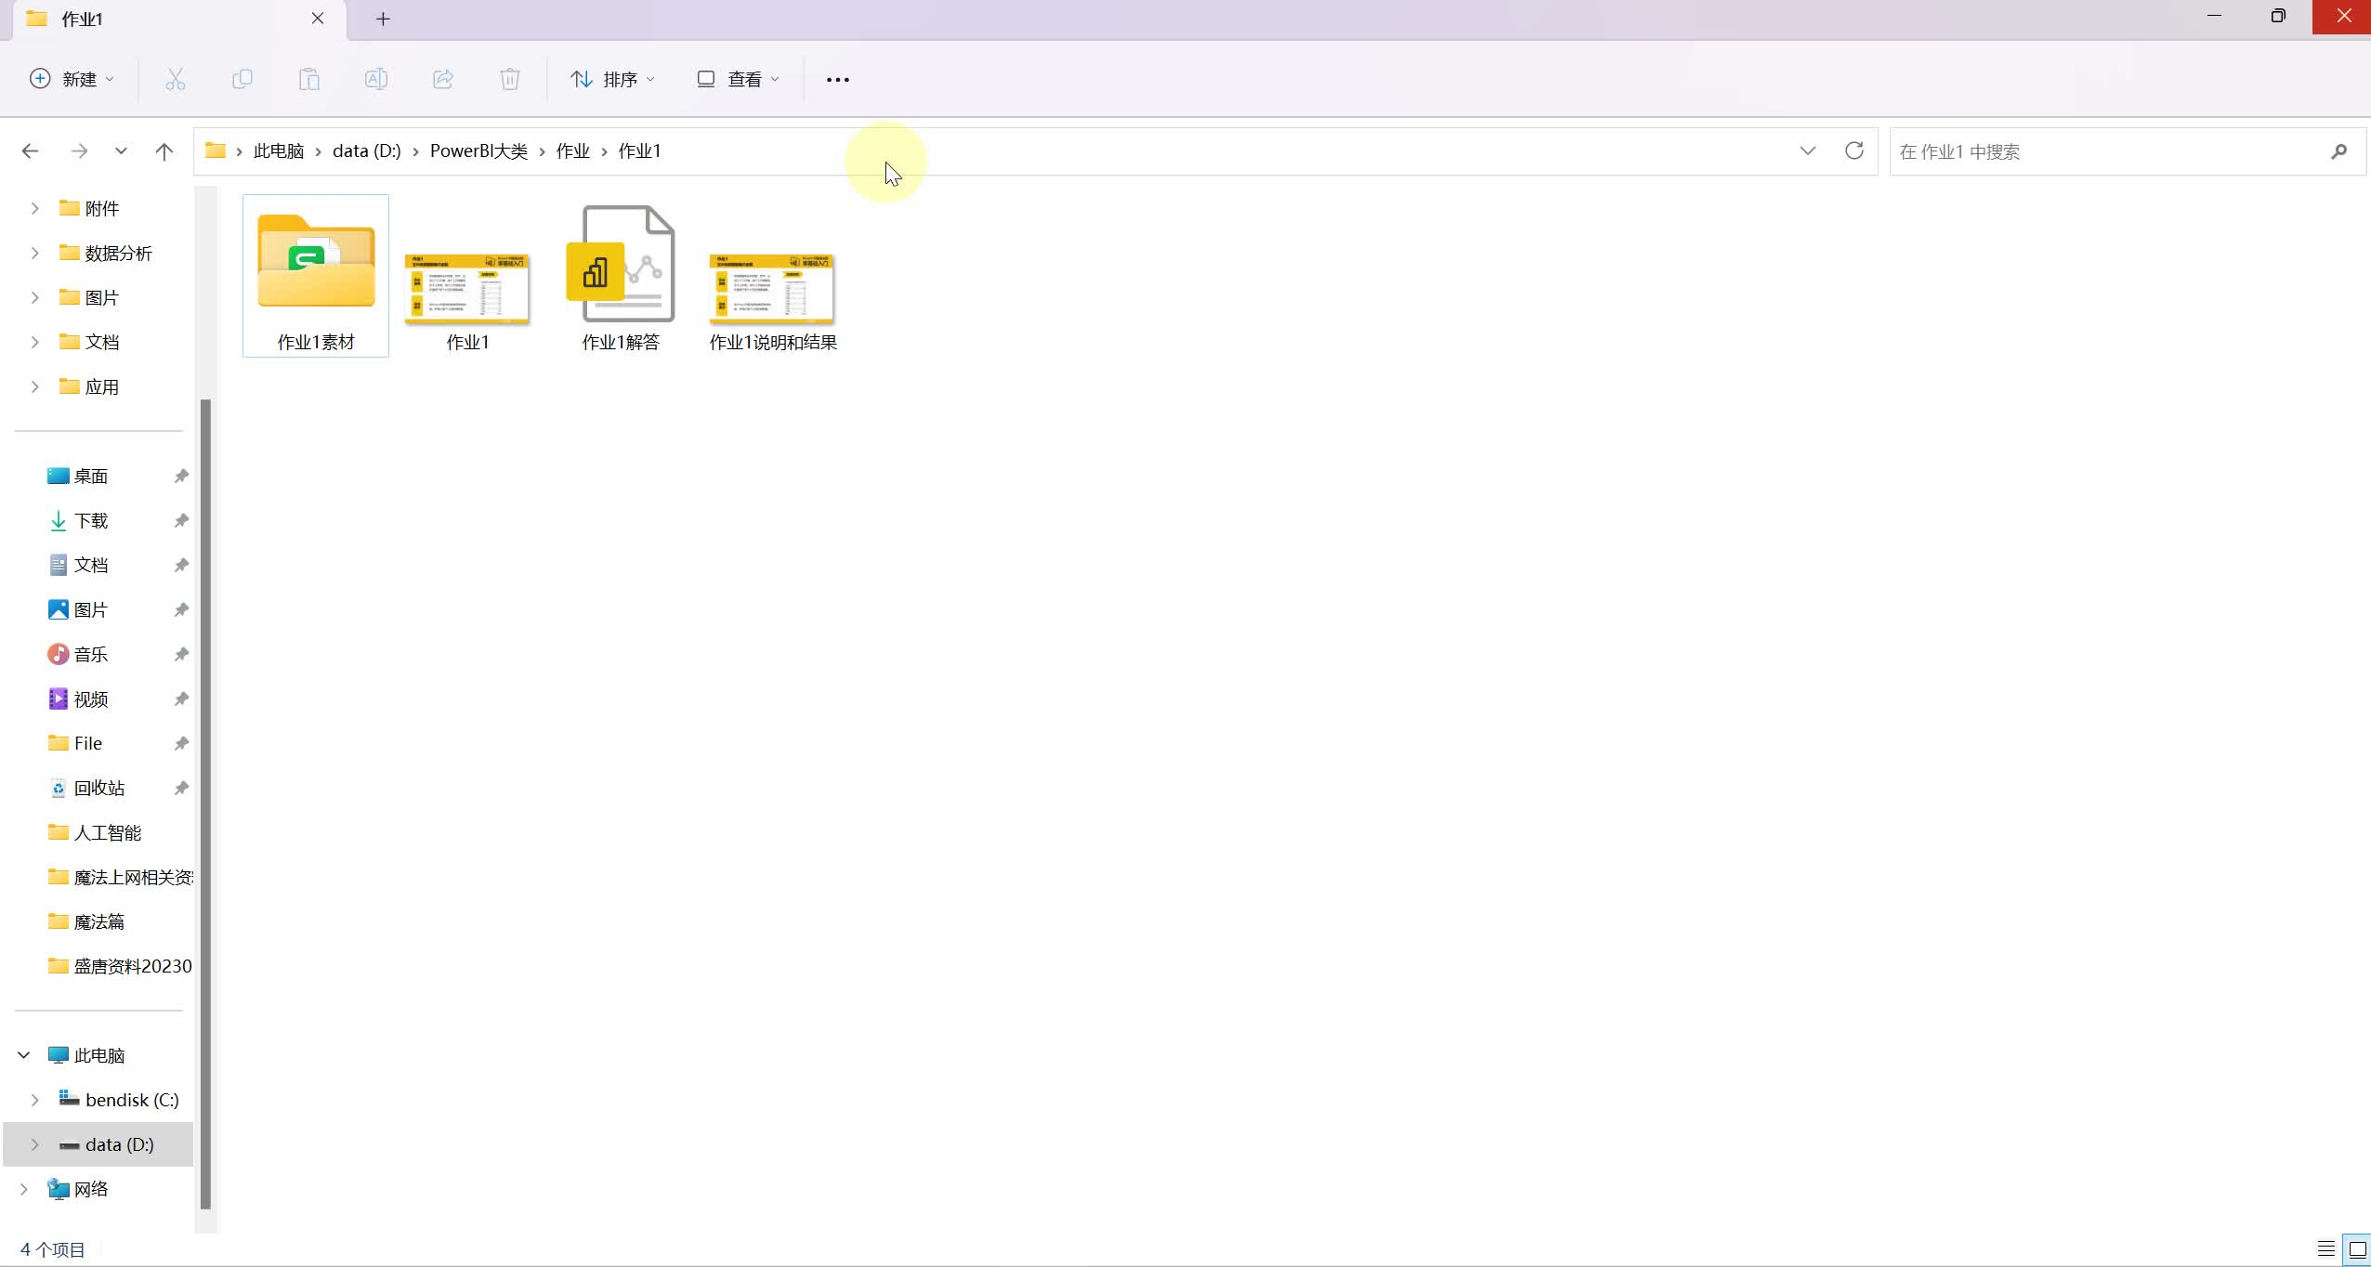
Task: Go to PowerBI大类 in breadcrumb path
Action: tap(478, 150)
